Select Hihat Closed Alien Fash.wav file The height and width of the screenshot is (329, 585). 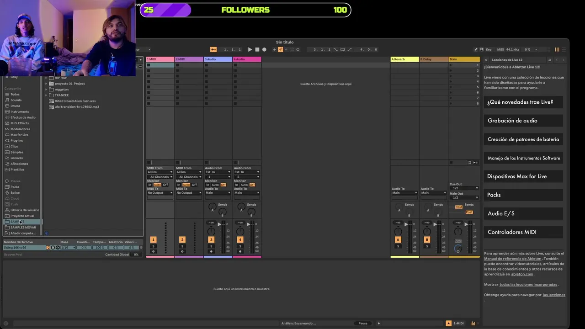click(75, 101)
